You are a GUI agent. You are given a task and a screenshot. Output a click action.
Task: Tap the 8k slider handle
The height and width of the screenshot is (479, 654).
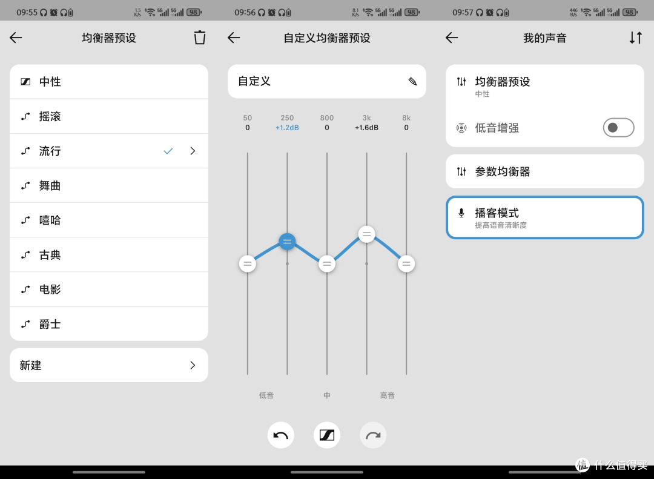coord(406,263)
